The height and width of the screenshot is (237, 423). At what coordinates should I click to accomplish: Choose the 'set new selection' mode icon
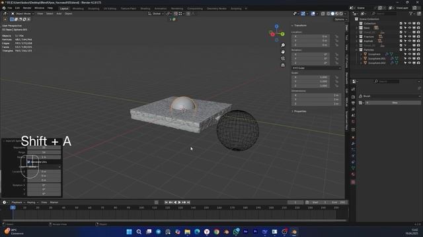(x=12, y=19)
